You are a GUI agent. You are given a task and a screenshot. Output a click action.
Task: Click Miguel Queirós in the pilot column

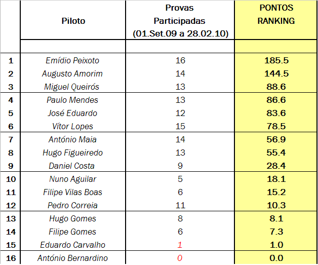73,87
